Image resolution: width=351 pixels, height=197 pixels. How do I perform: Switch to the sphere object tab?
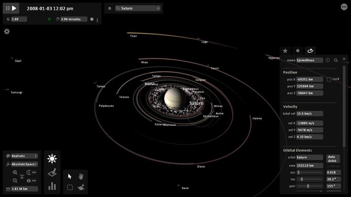click(298, 51)
